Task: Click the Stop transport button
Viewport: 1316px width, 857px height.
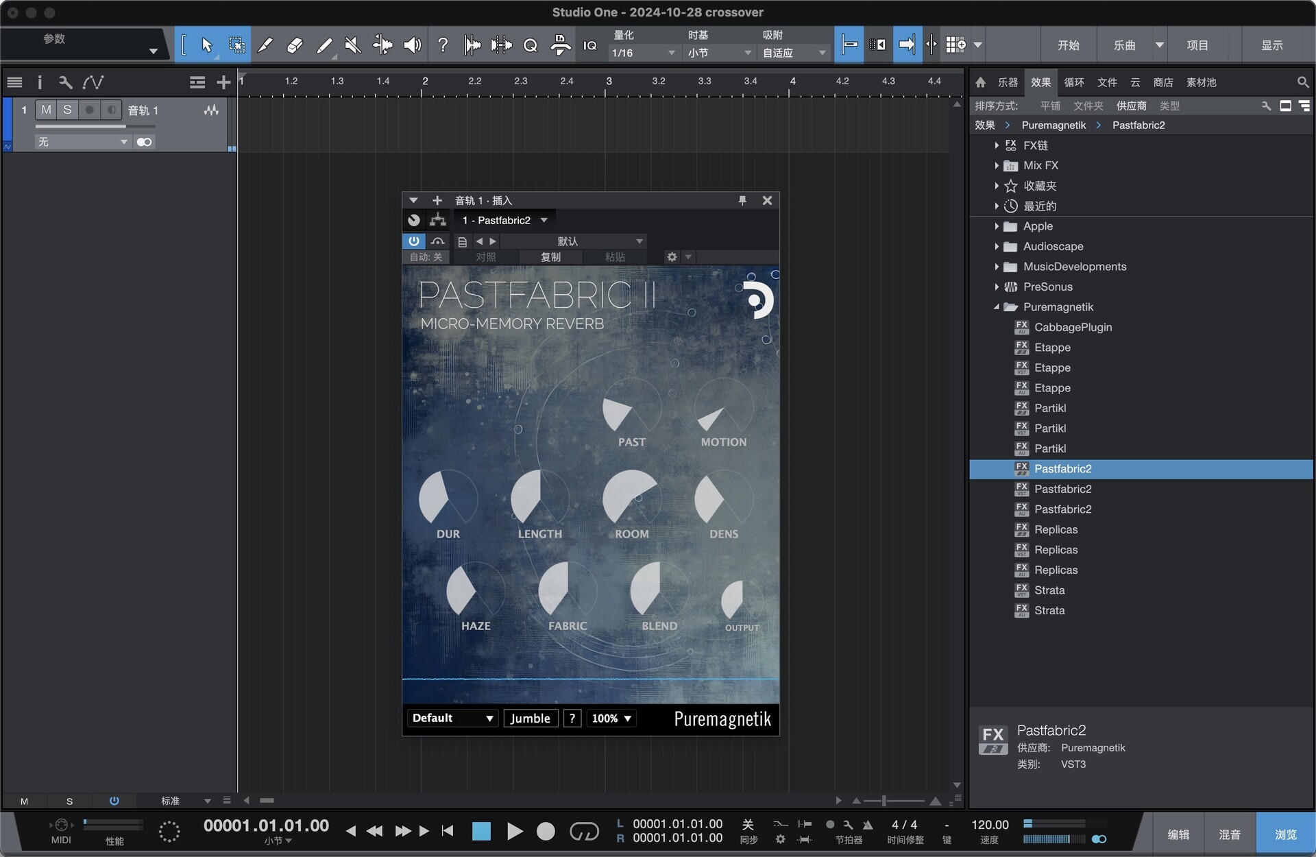Action: [x=481, y=831]
